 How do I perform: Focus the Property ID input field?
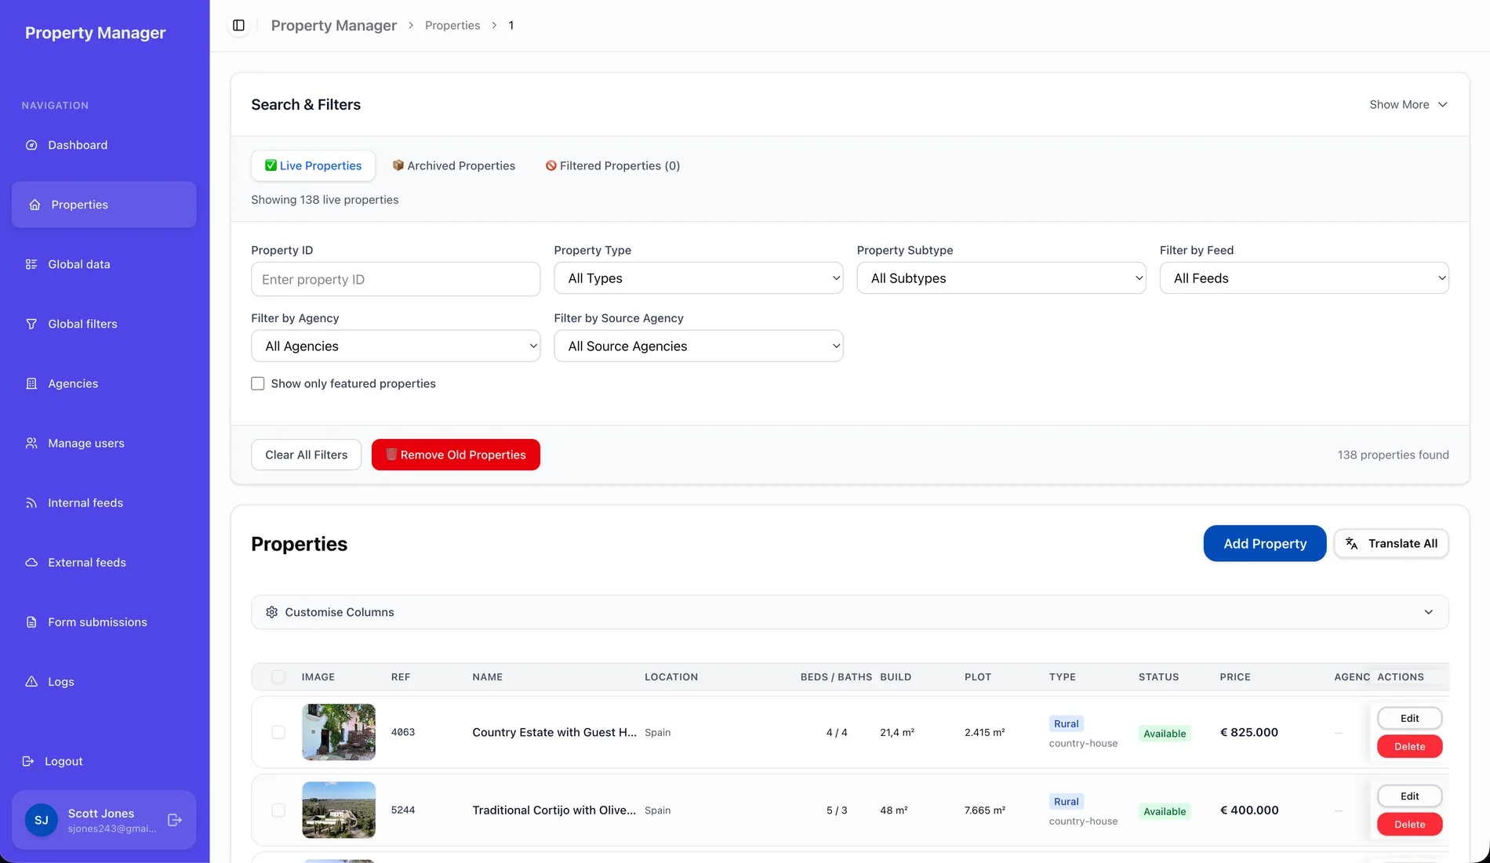coord(395,279)
